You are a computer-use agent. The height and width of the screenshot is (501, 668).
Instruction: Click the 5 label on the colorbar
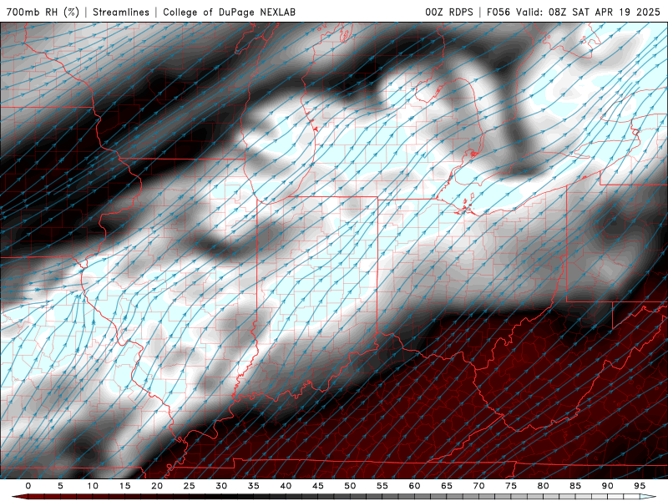click(60, 486)
